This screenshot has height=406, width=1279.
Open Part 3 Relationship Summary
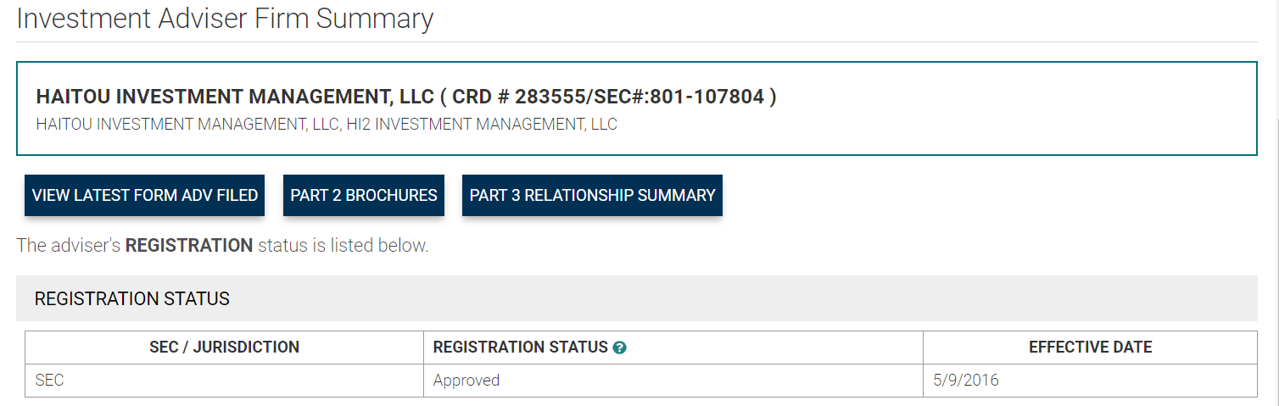pos(592,195)
